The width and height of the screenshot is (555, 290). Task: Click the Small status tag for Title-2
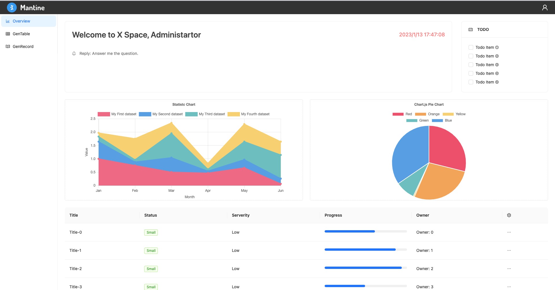(x=151, y=269)
